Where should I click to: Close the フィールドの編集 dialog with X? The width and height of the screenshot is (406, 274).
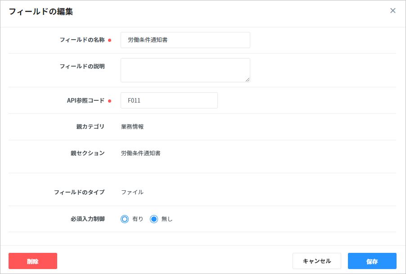392,11
